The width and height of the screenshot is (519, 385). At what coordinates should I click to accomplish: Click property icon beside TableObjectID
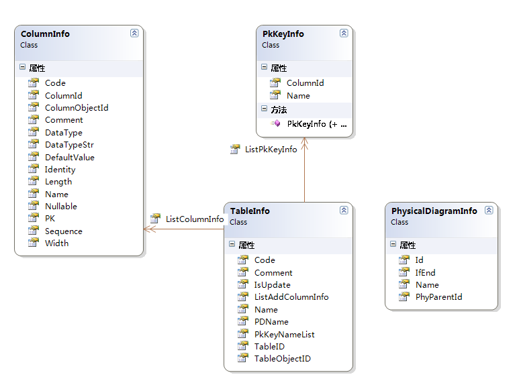click(x=243, y=358)
